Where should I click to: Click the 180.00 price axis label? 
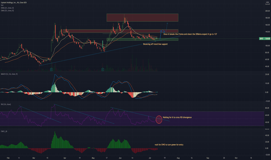(x=268, y=18)
